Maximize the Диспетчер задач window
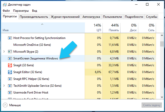The image size is (165, 112). click(x=147, y=5)
